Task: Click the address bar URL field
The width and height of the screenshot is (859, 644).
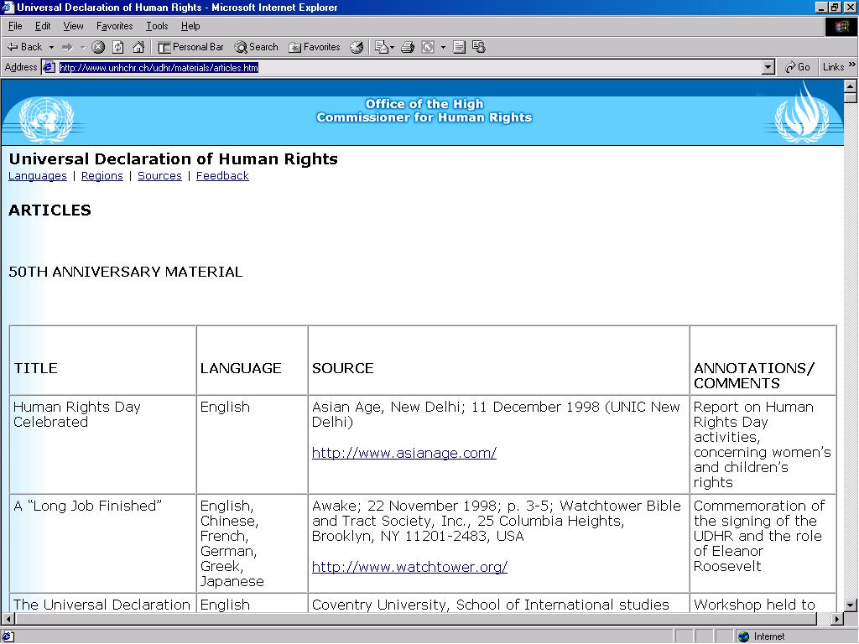Action: [409, 67]
